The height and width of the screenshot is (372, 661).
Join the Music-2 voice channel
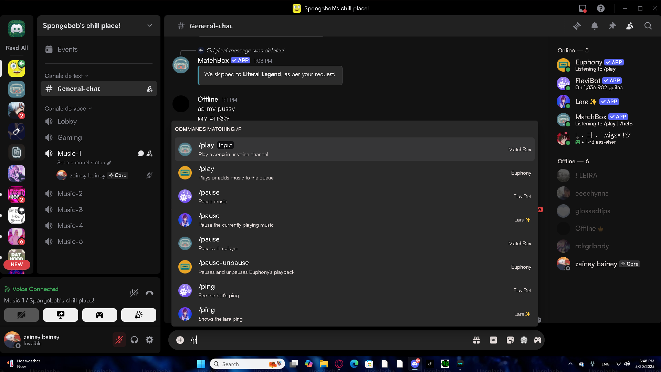pos(70,194)
